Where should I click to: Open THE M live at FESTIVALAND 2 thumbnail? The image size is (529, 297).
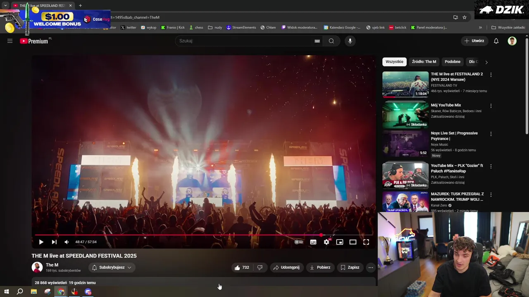point(405,85)
